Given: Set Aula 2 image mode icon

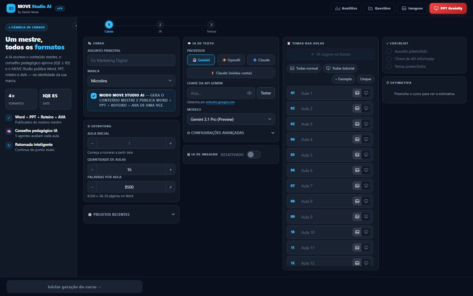Looking at the screenshot, I should point(357,108).
